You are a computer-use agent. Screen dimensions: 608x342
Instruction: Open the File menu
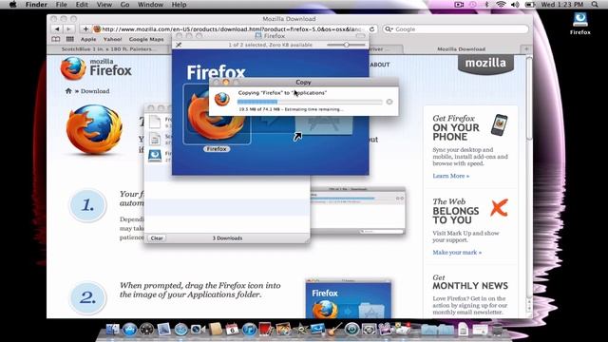[x=61, y=5]
